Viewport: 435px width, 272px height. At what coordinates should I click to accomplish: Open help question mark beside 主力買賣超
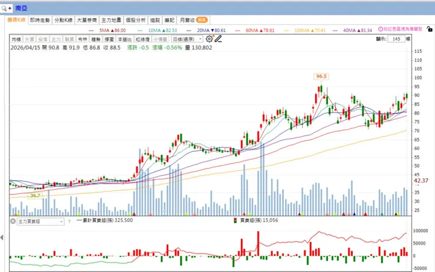point(69,221)
